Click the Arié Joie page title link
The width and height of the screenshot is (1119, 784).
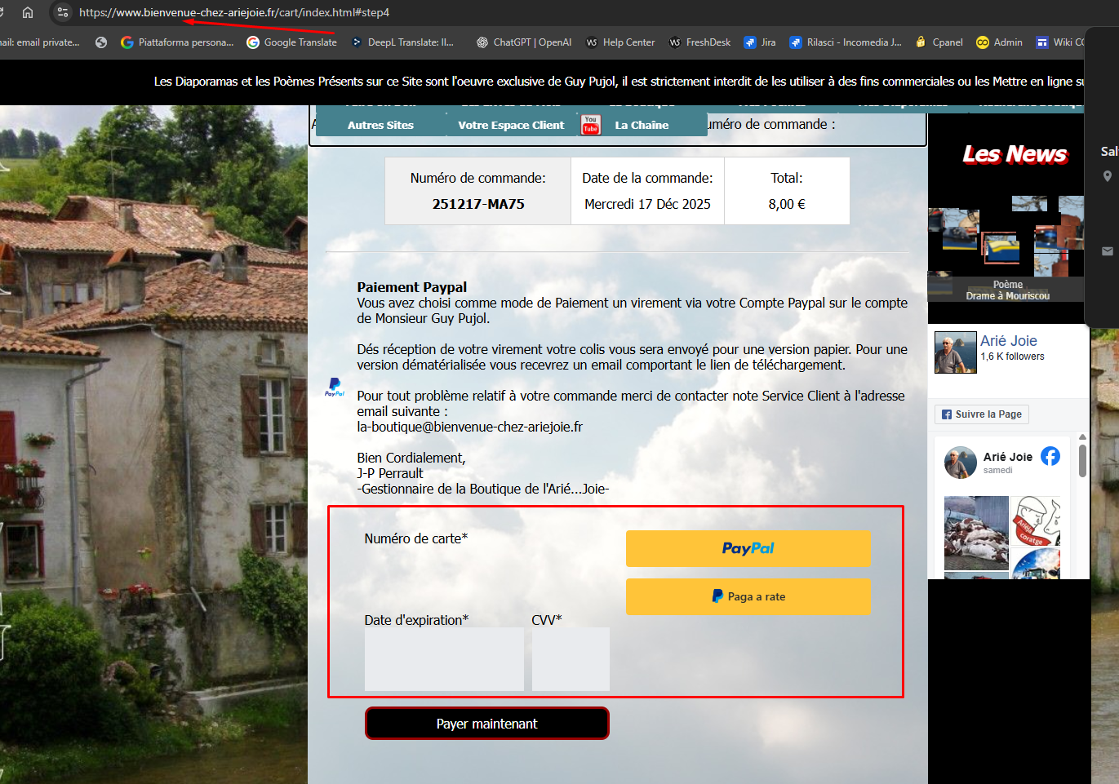click(1008, 341)
